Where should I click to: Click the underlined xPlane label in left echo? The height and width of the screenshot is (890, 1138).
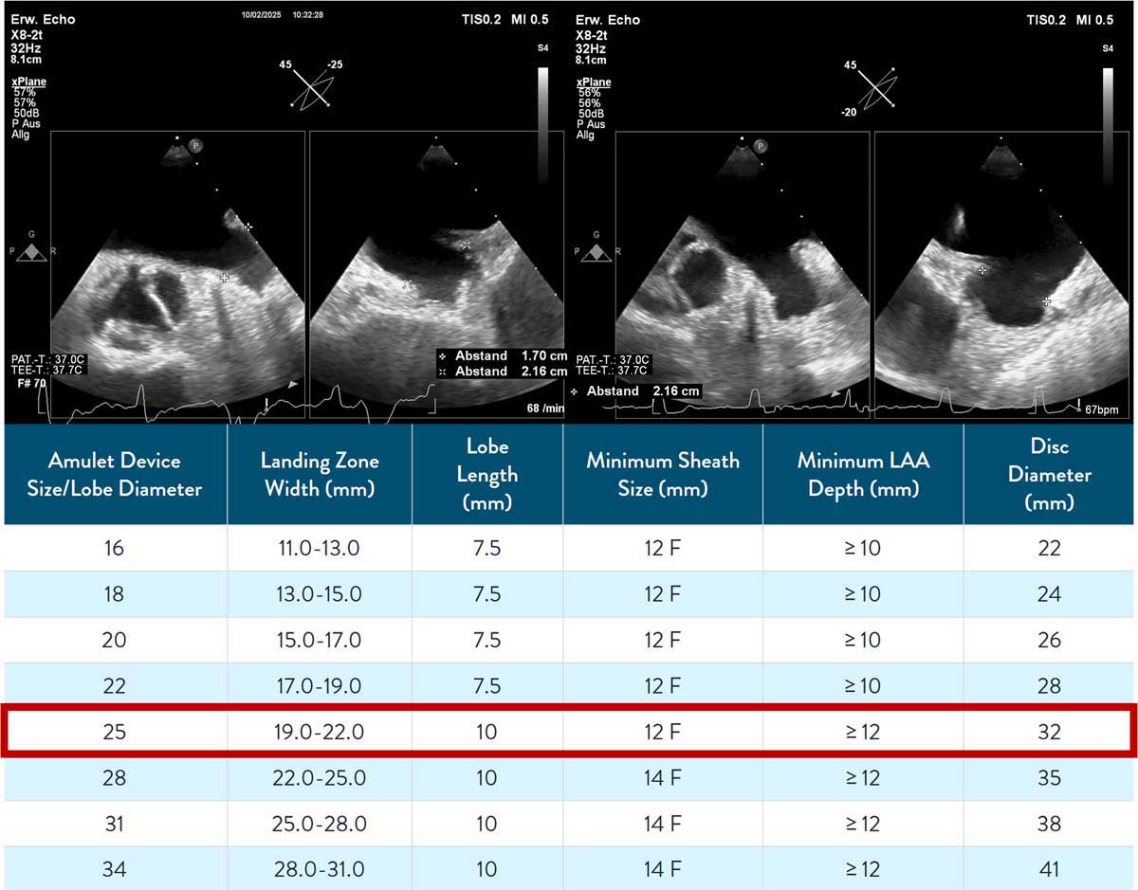tap(29, 82)
